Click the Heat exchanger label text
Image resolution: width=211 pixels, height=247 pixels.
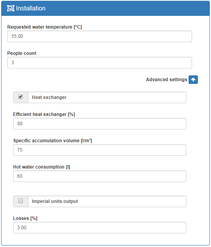coord(49,97)
